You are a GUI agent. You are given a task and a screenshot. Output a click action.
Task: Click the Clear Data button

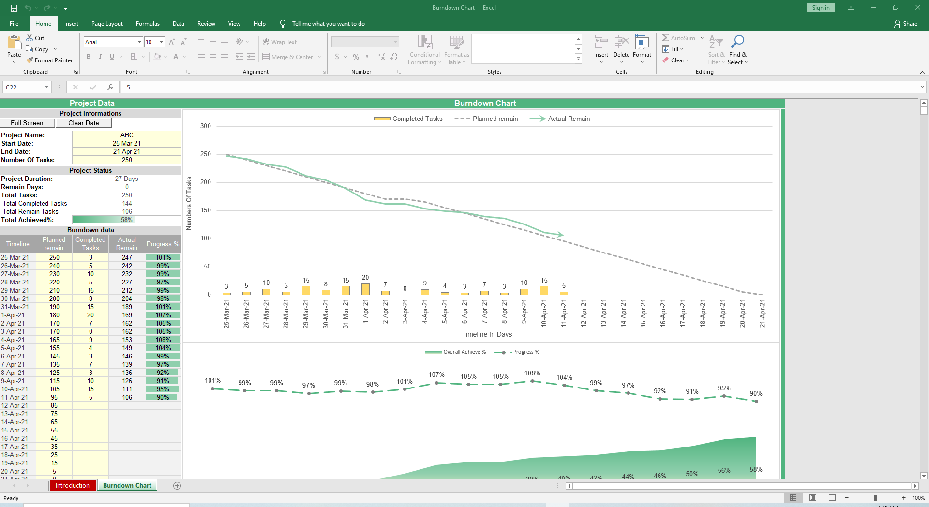click(83, 123)
